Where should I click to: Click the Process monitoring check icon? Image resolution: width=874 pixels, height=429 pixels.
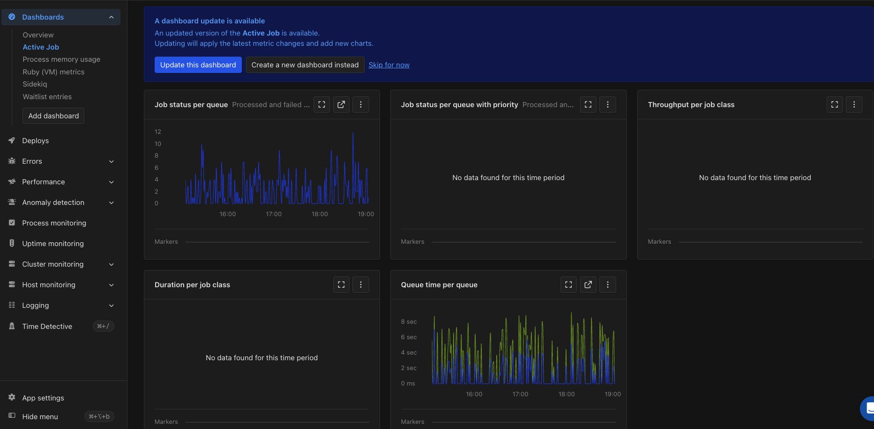[12, 223]
